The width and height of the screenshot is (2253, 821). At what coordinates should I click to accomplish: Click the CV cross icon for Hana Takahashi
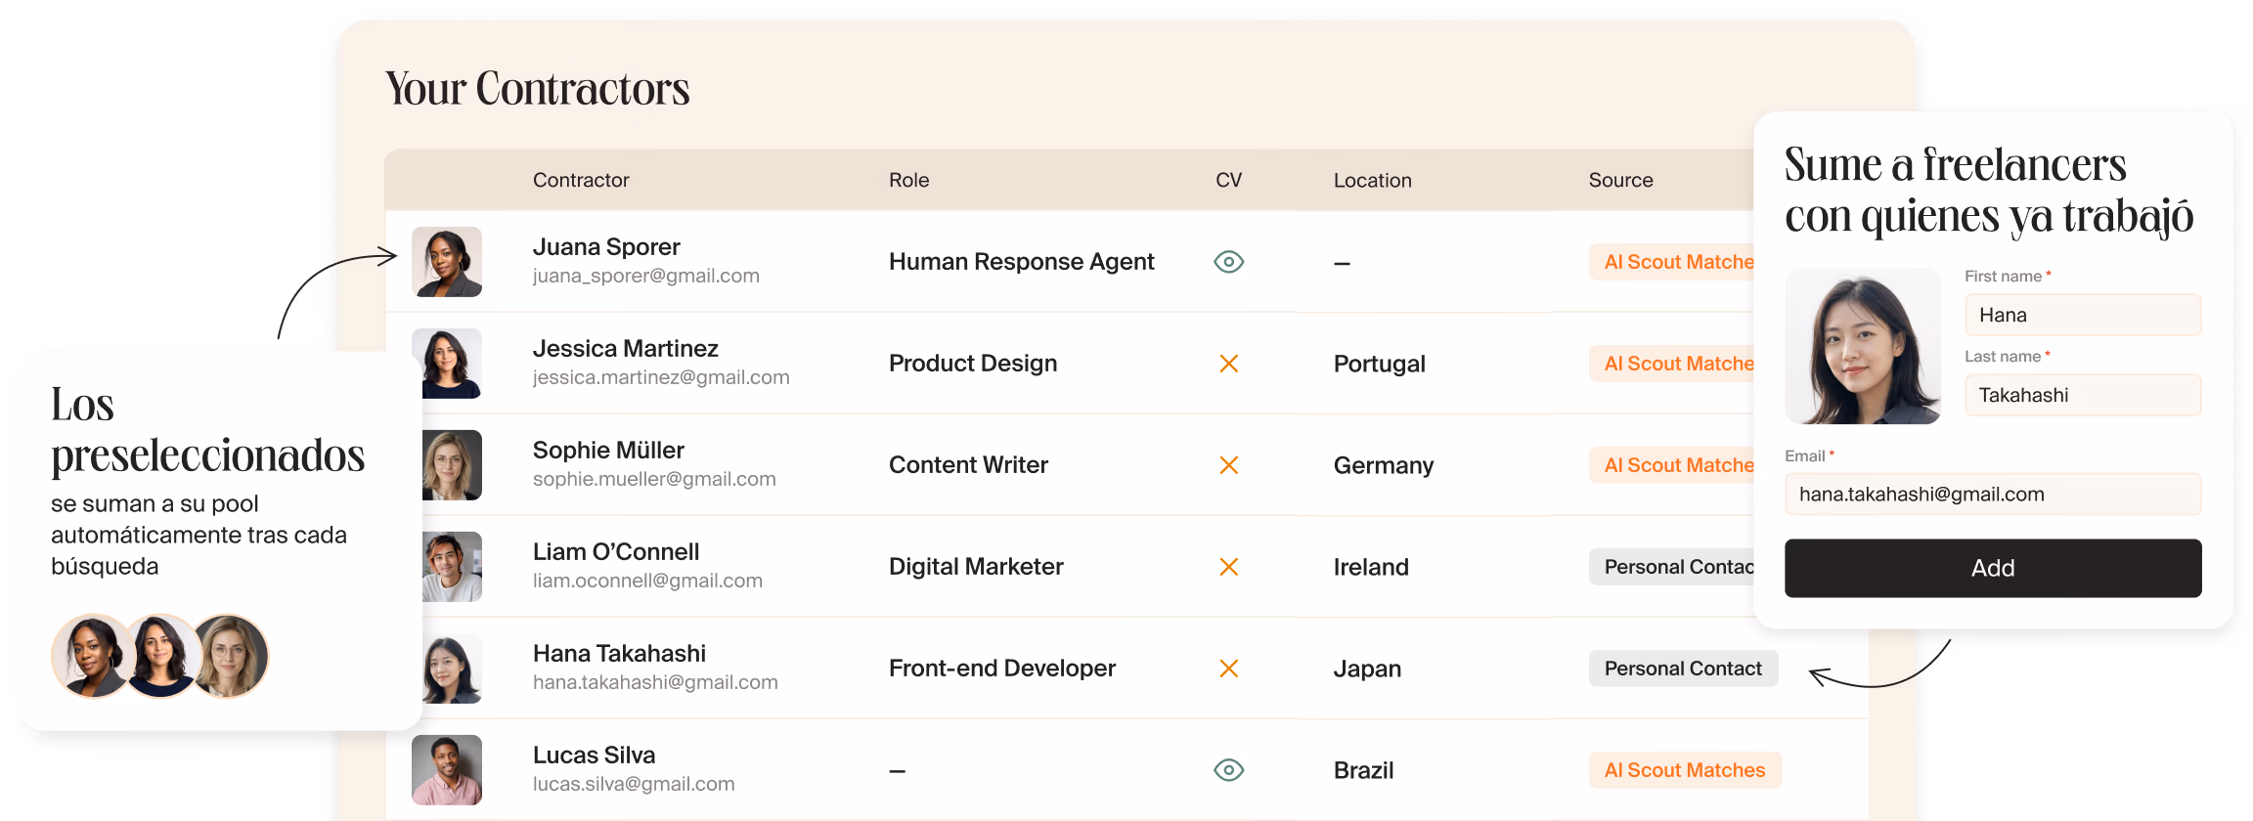click(1229, 669)
